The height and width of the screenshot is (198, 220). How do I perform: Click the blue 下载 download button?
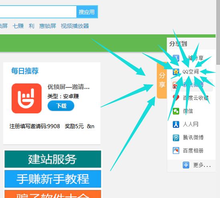[x=61, y=106]
